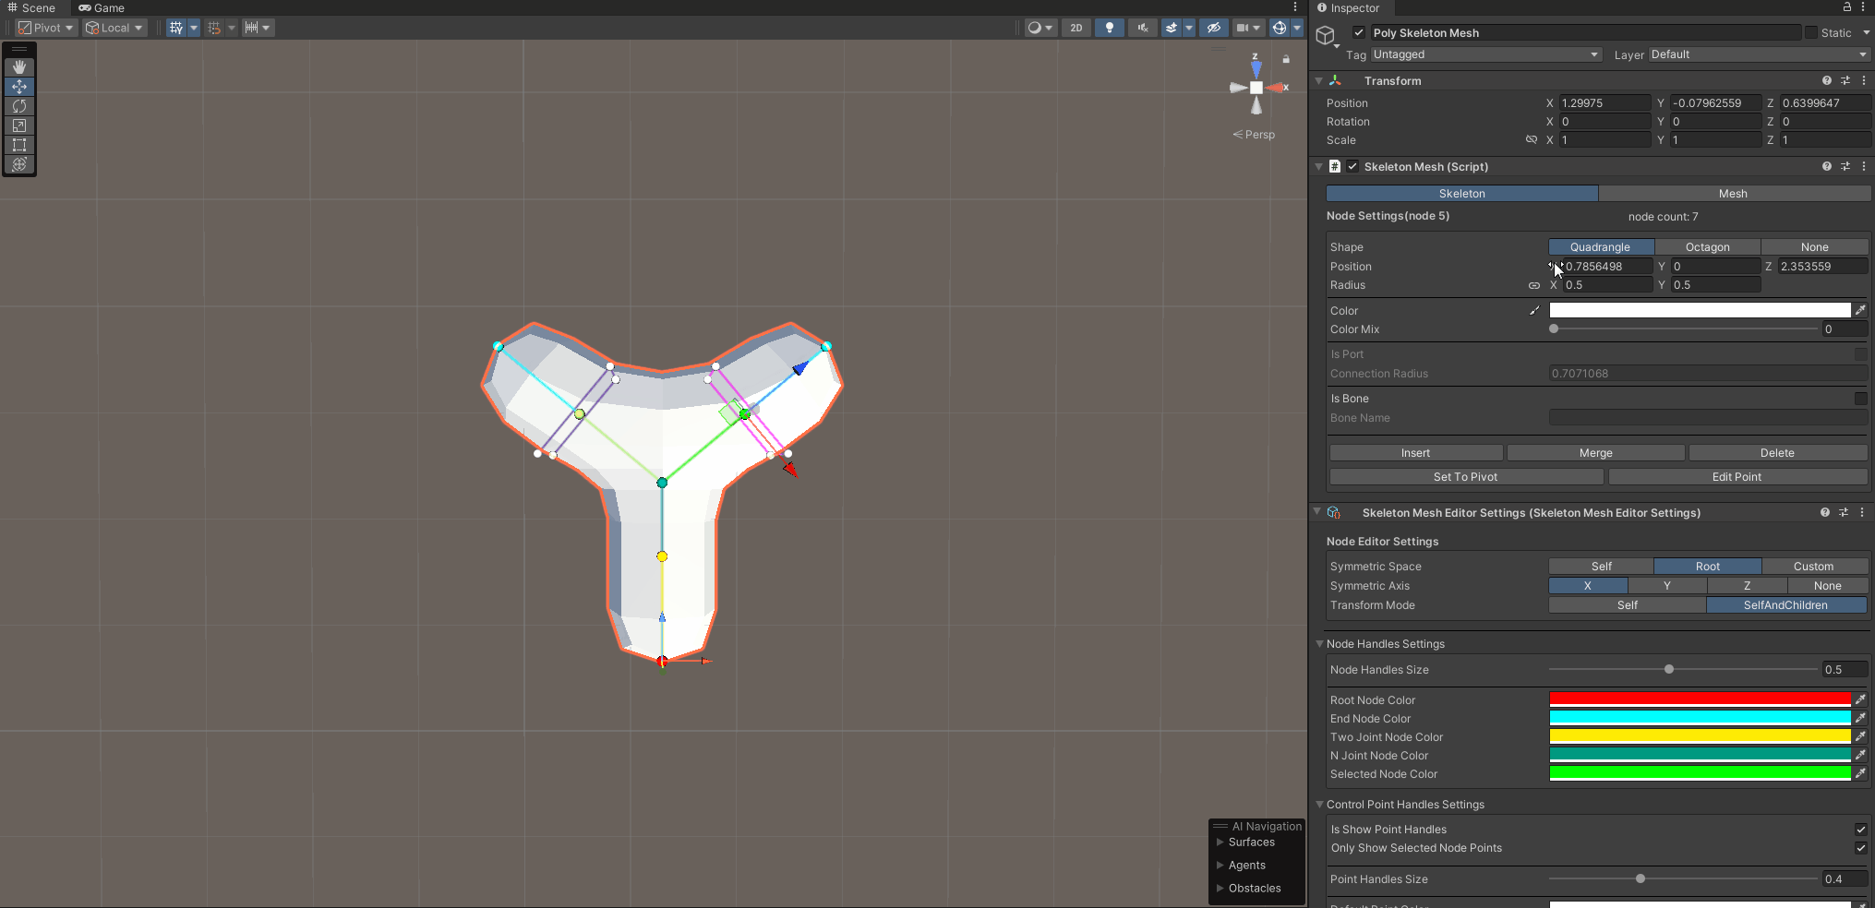Screen dimensions: 1875x908
Task: Toggle scene lighting with the bulb icon
Action: (1109, 28)
